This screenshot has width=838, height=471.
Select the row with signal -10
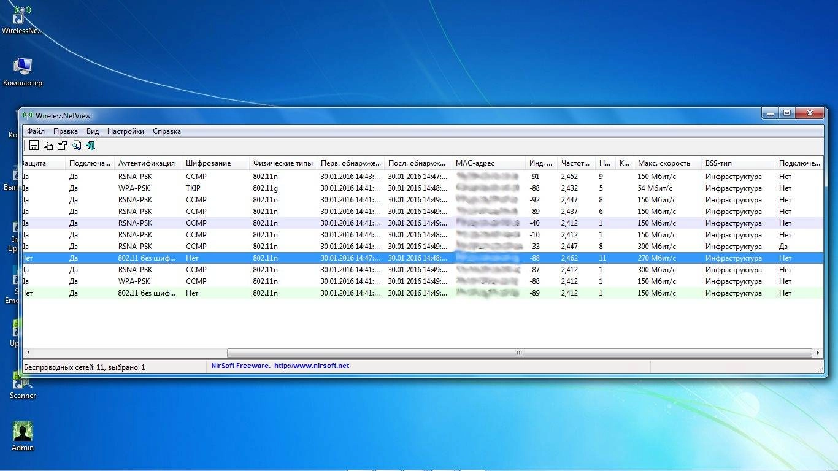(423, 235)
